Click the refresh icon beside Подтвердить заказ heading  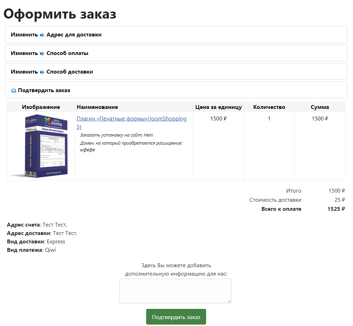(x=14, y=90)
